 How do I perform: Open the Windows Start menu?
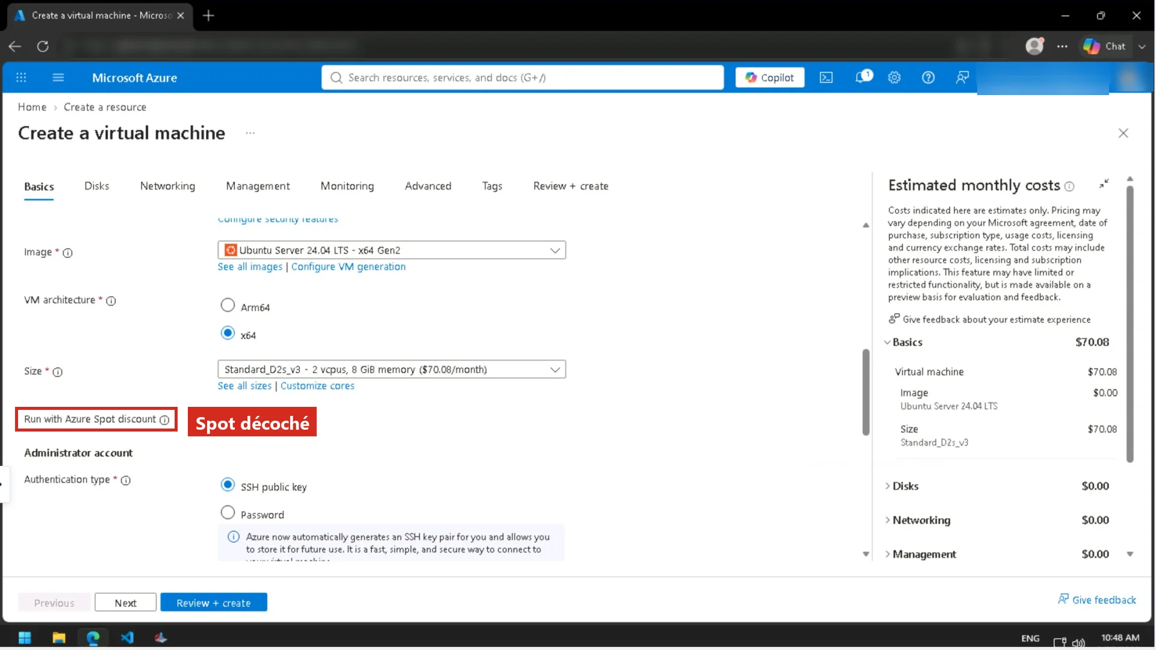(x=25, y=638)
